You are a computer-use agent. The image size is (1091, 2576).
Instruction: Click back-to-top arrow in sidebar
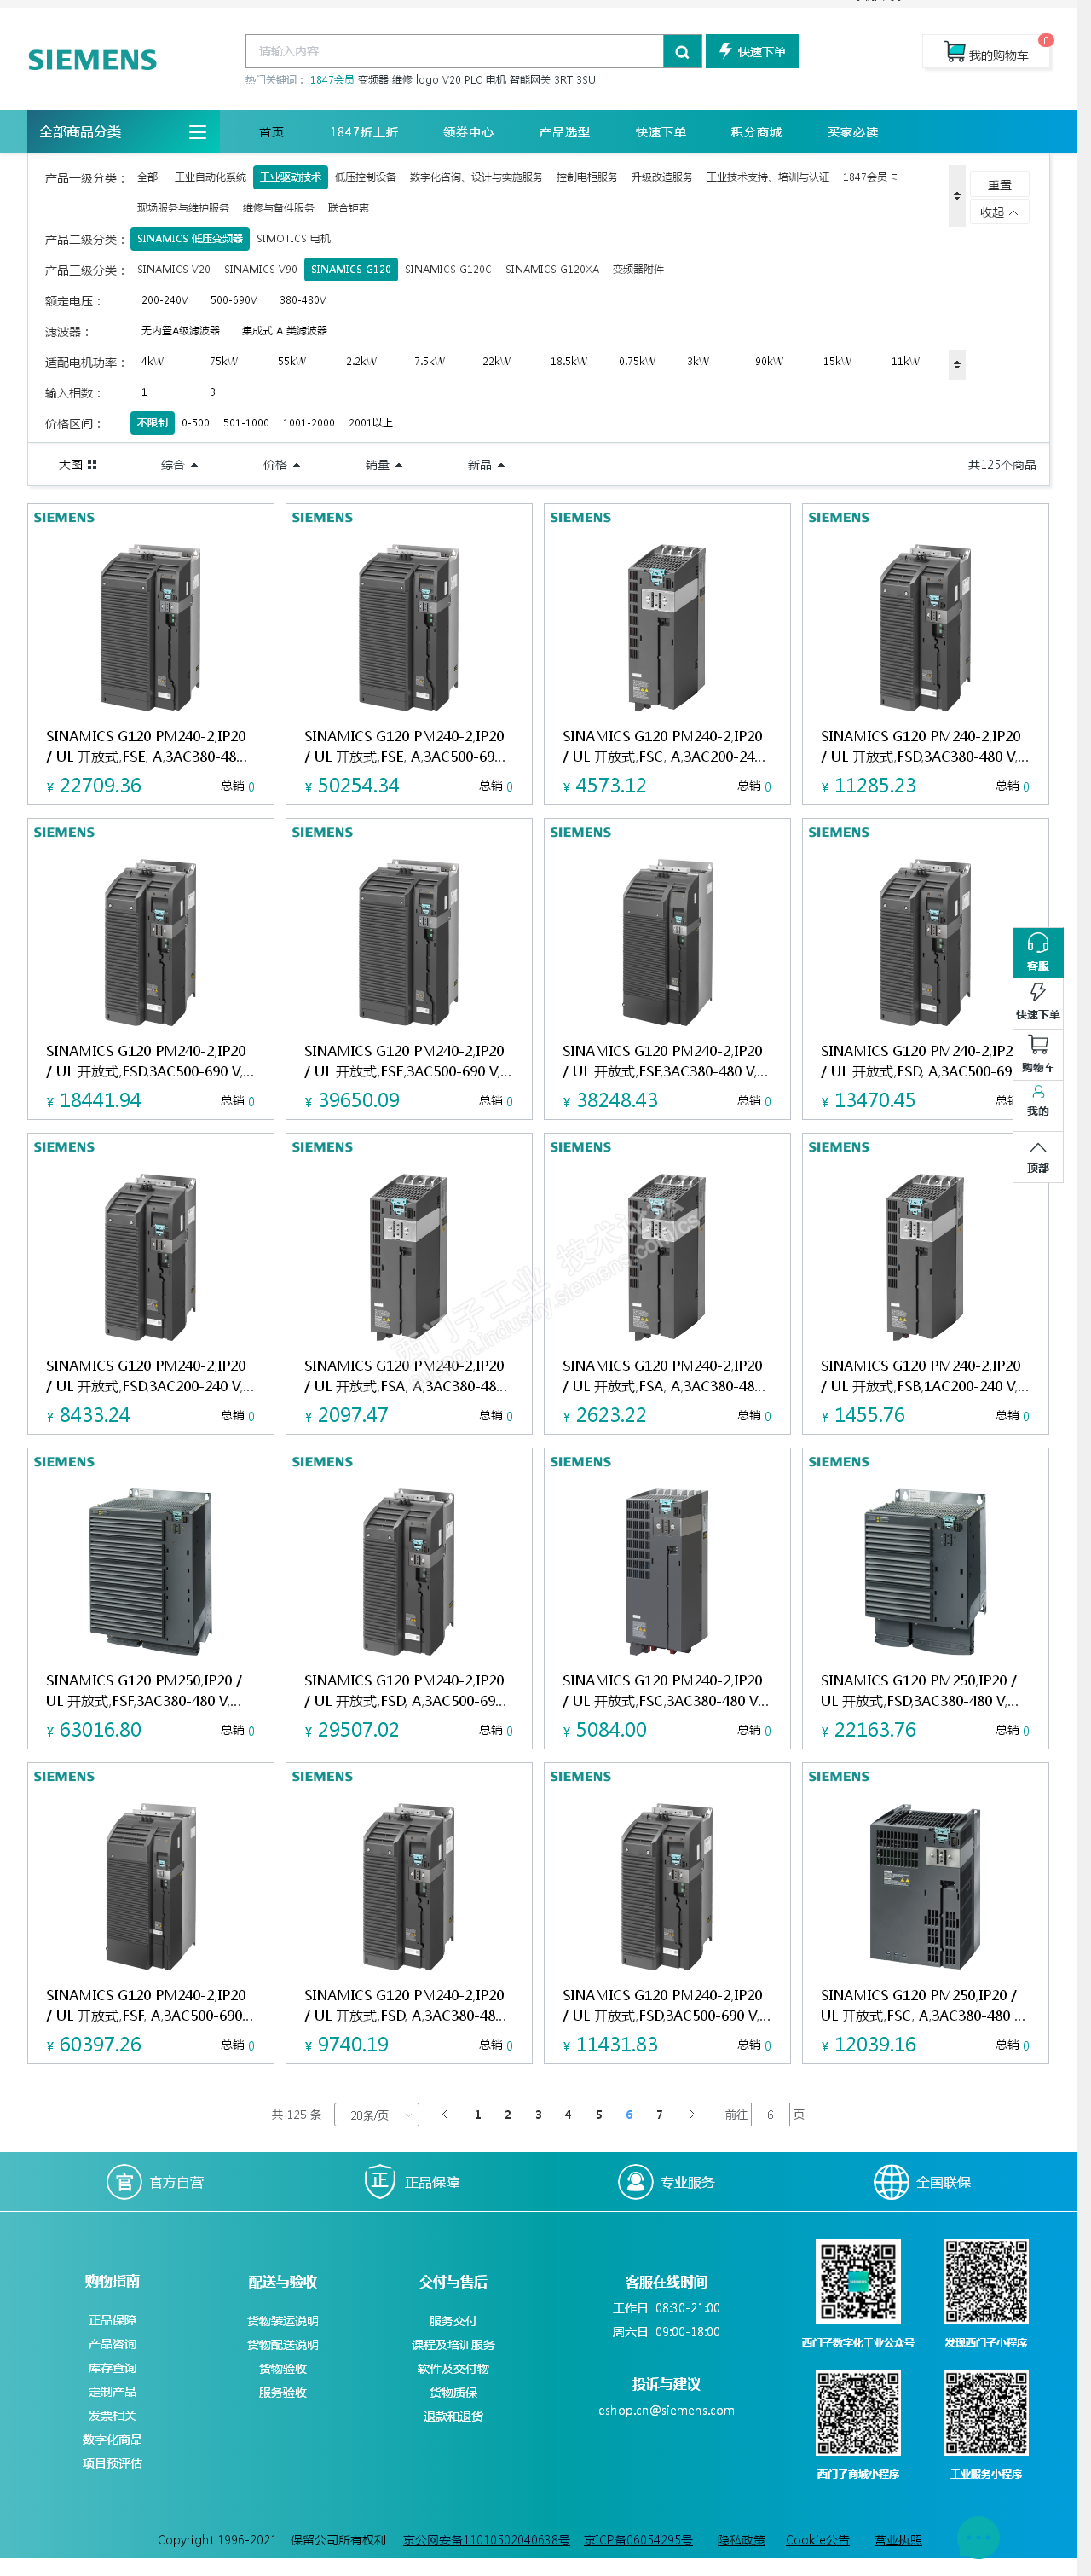click(1038, 1147)
